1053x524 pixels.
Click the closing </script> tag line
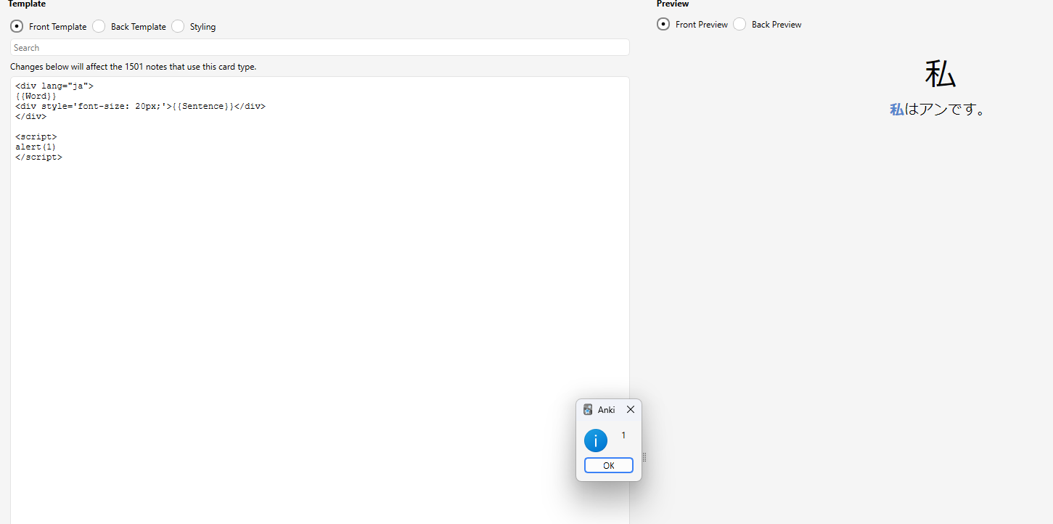pos(38,157)
